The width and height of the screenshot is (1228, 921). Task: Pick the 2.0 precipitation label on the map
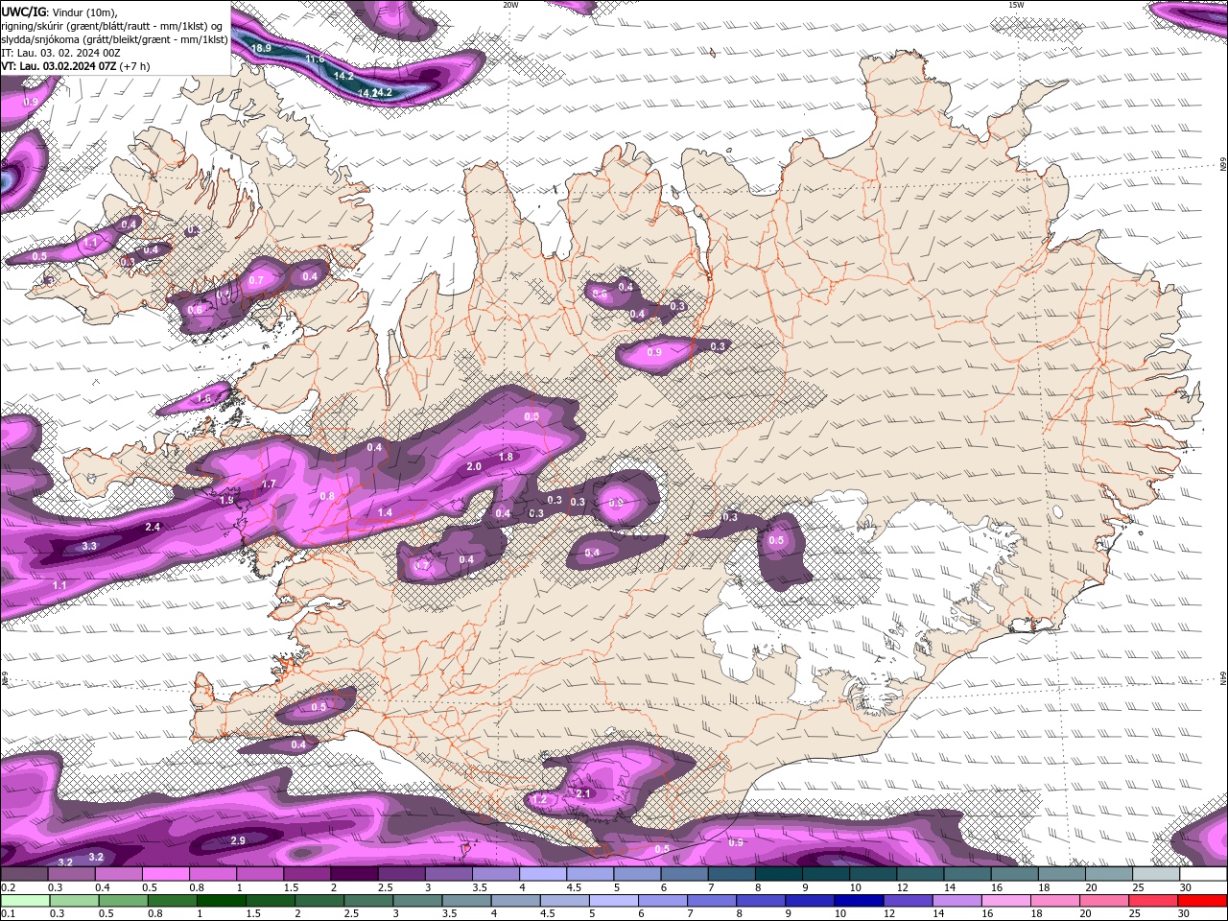coord(474,467)
